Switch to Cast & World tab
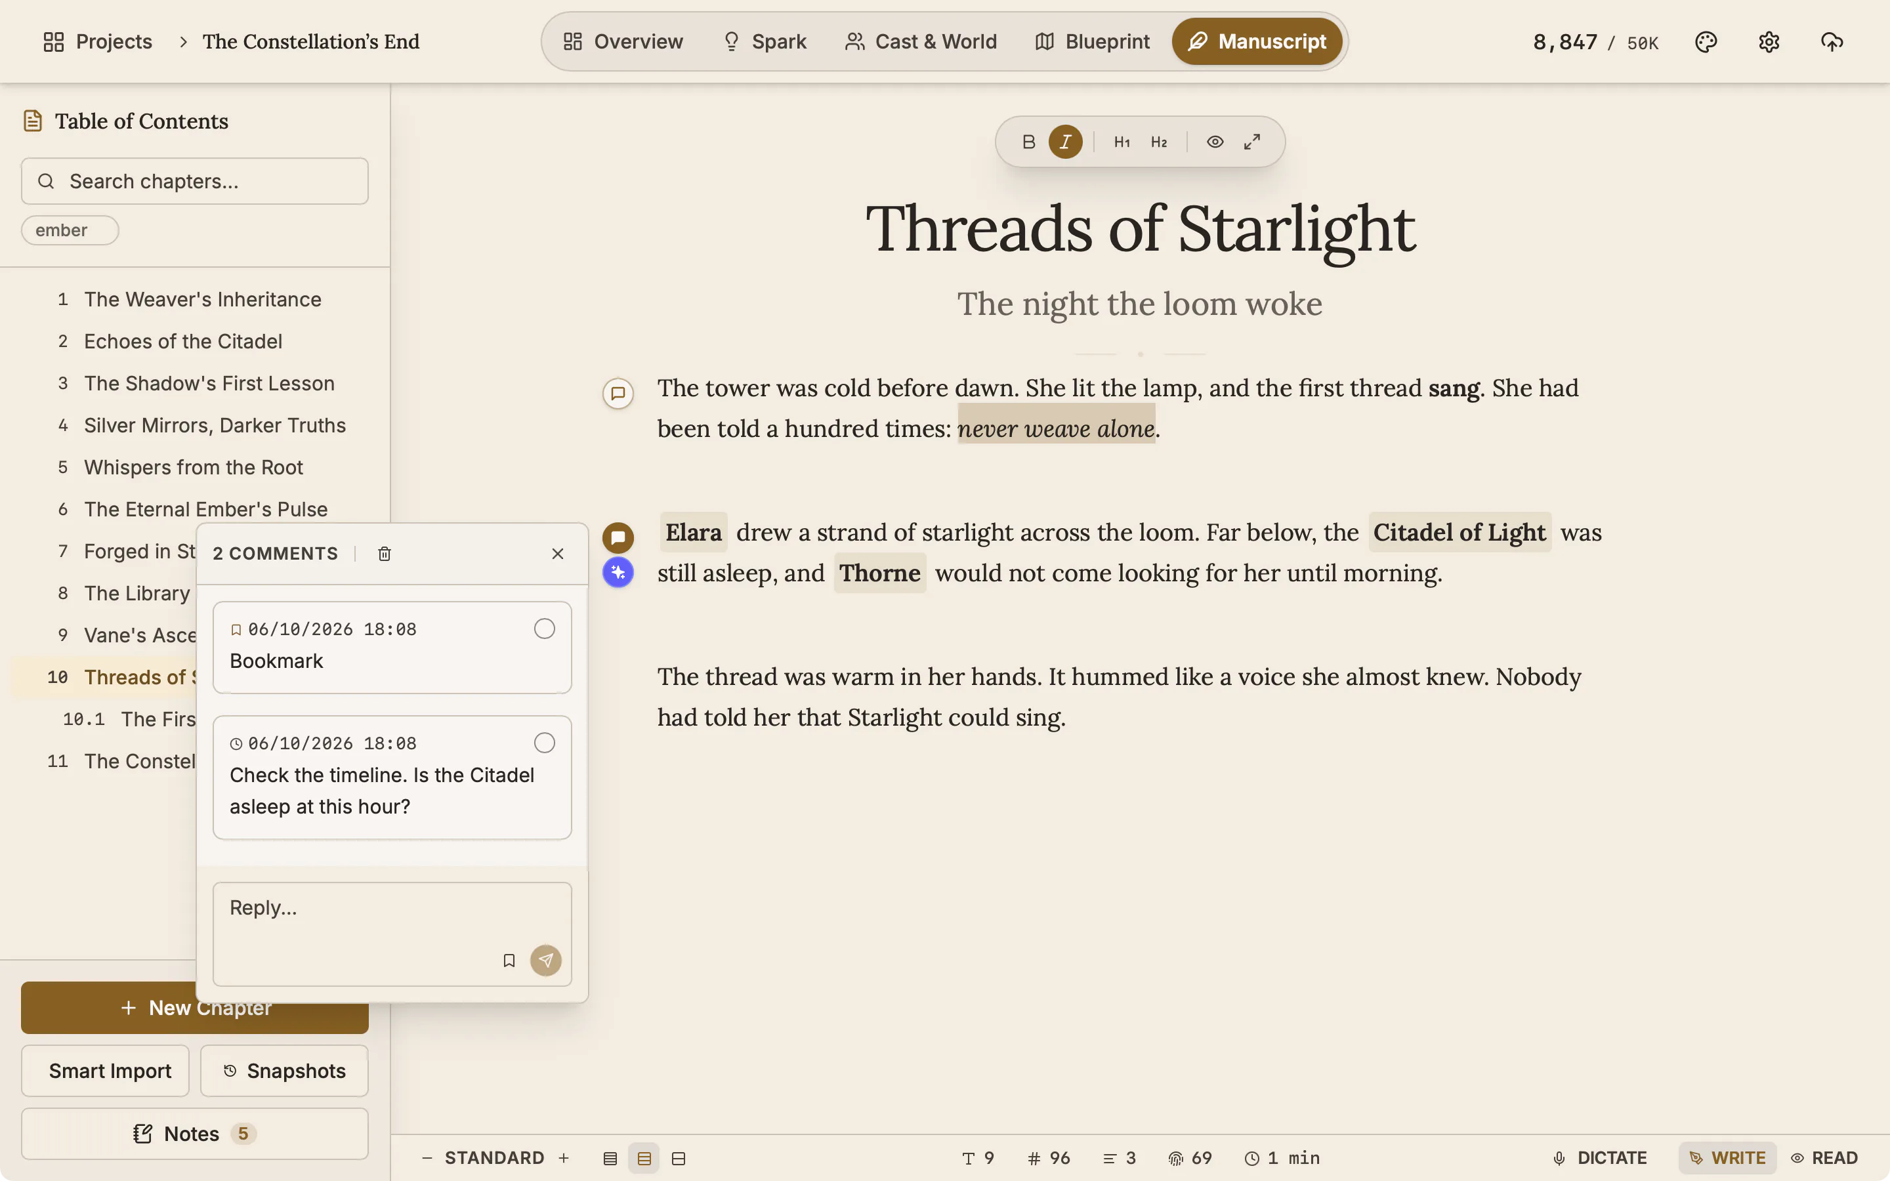The height and width of the screenshot is (1181, 1890). click(920, 41)
